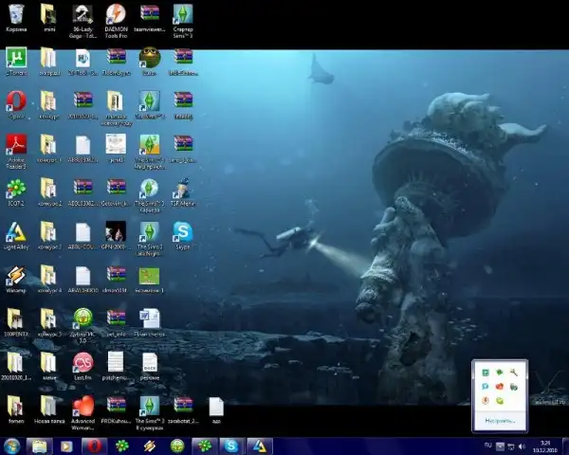Open Windows Media Player from the taskbar
Viewport: 569px width, 455px height.
(66, 446)
